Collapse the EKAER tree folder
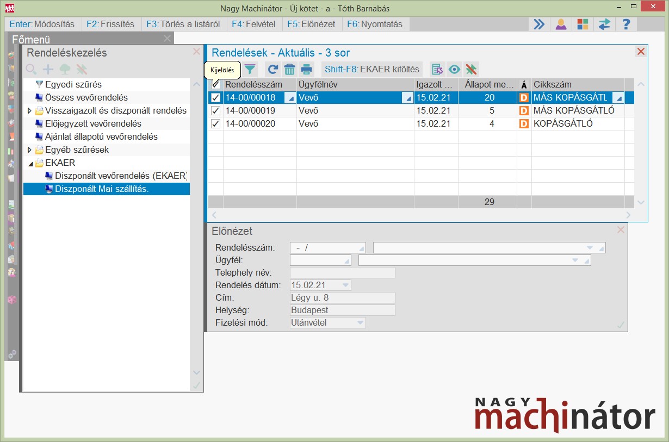The width and height of the screenshot is (669, 442). (30, 163)
